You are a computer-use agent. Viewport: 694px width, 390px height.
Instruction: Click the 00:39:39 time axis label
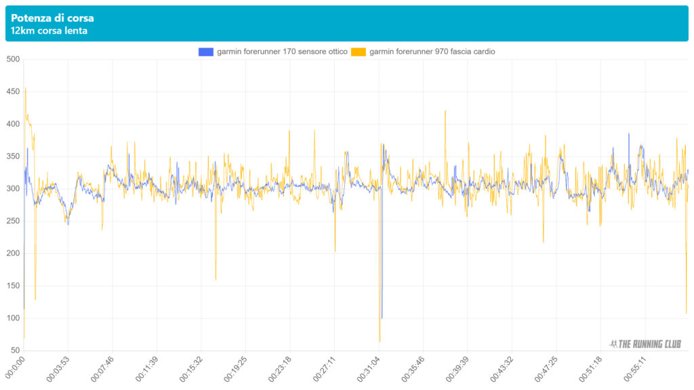[x=457, y=369]
